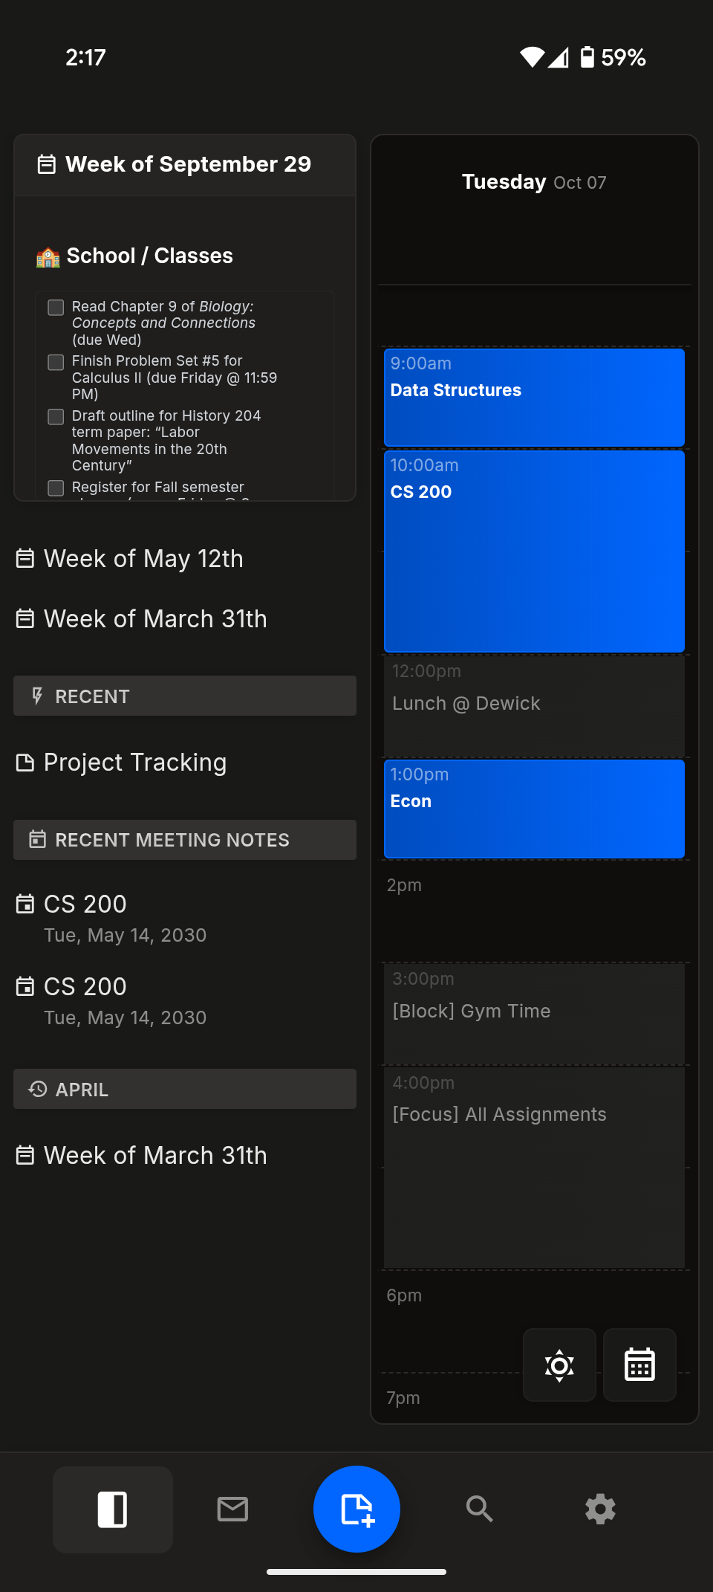Select the Tuesday Oct 07 day header
The width and height of the screenshot is (713, 1592).
pyautogui.click(x=534, y=181)
